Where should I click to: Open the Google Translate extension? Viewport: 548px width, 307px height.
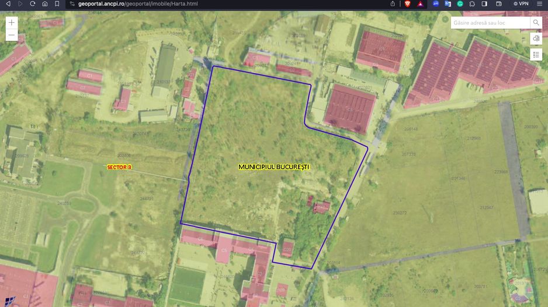pyautogui.click(x=448, y=3)
